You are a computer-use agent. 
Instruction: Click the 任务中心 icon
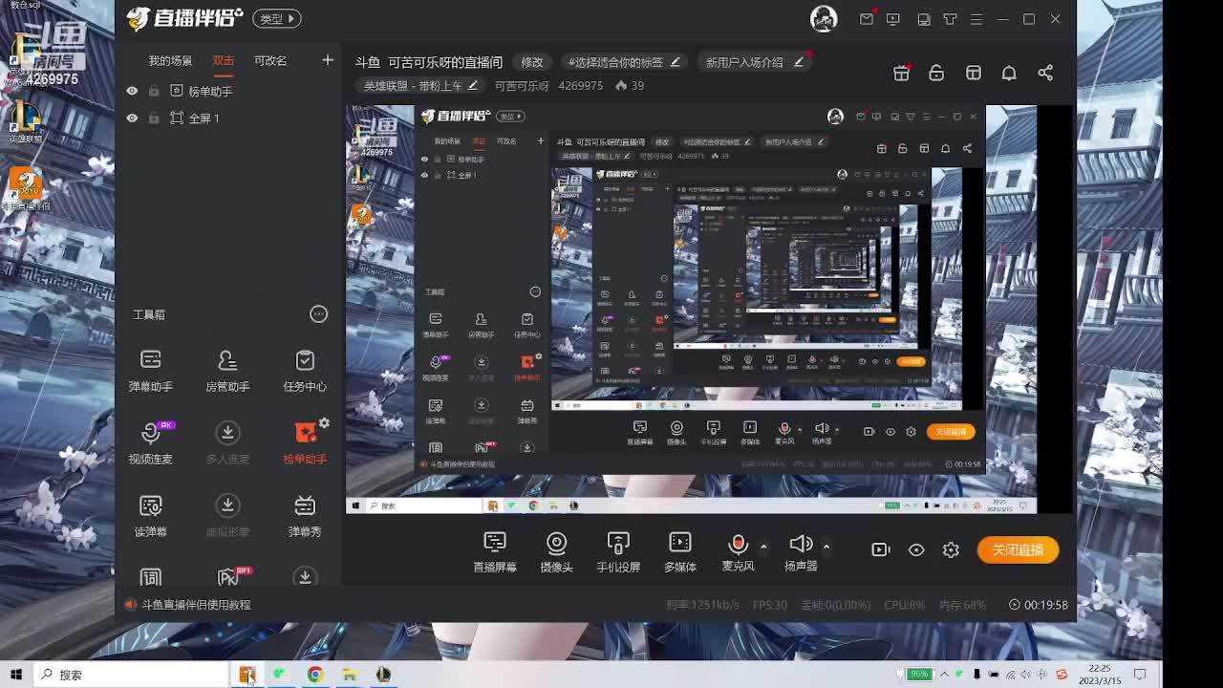[x=305, y=370]
